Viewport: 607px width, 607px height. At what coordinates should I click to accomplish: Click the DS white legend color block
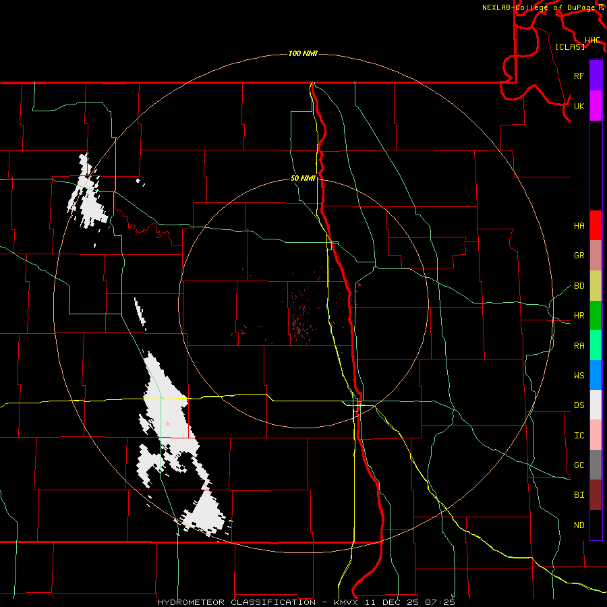coord(596,405)
